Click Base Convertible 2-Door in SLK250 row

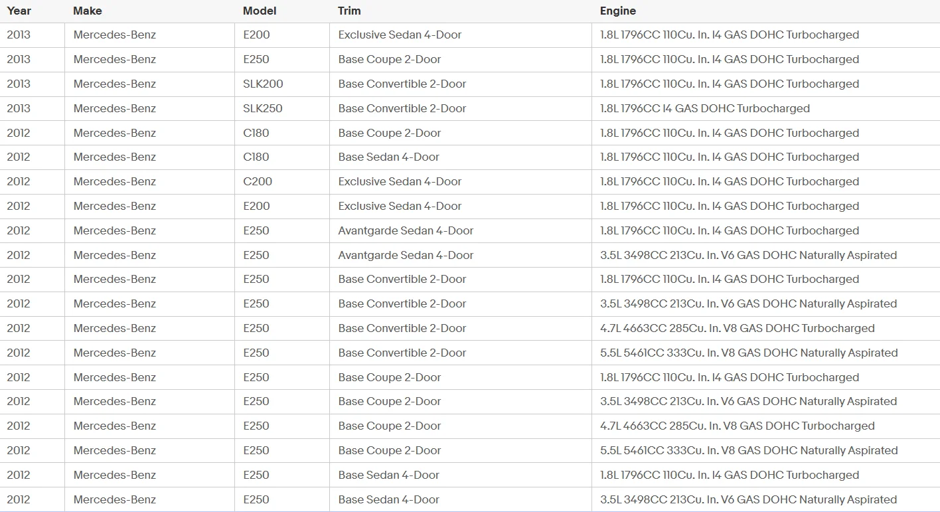pos(402,108)
